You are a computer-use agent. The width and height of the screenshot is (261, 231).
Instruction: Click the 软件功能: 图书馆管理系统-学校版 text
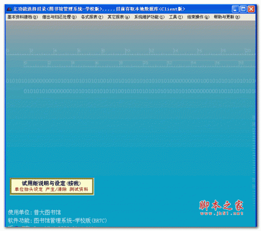coord(57,220)
